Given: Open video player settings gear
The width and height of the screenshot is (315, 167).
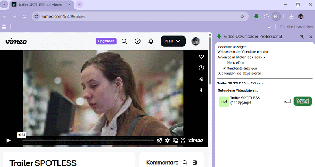Looking at the screenshot, I should coord(167,140).
